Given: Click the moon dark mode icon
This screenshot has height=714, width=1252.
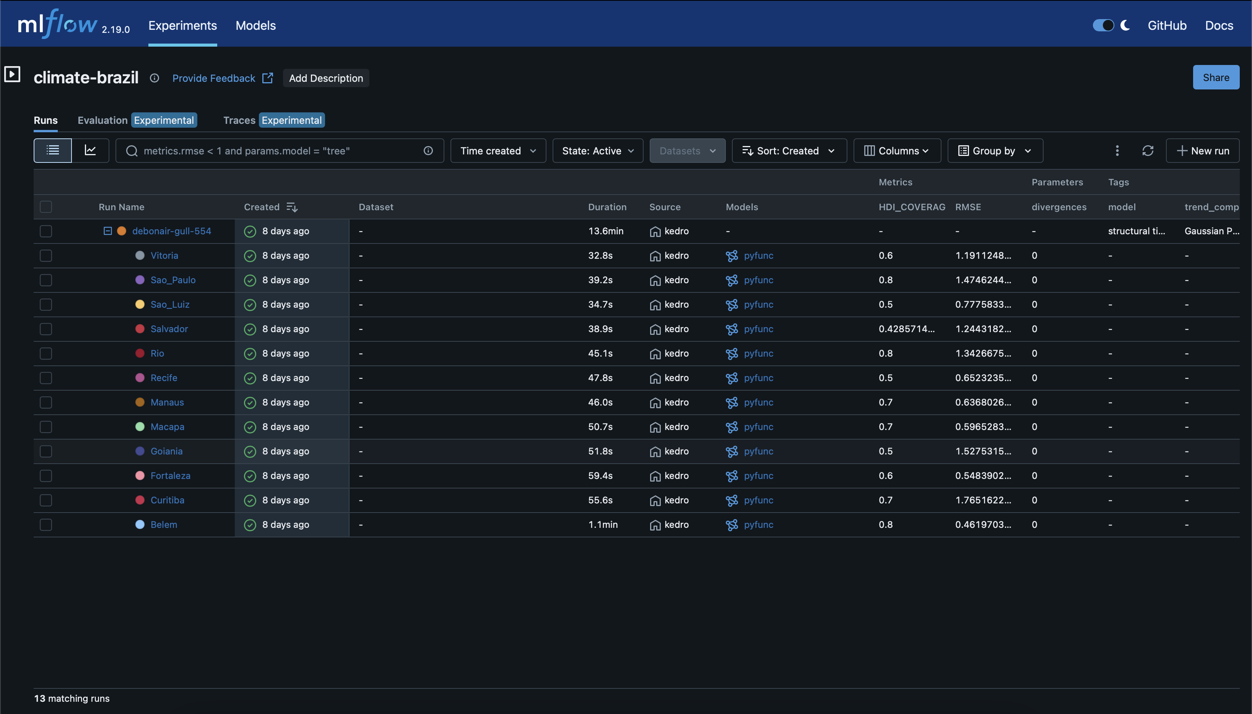Looking at the screenshot, I should coord(1125,25).
